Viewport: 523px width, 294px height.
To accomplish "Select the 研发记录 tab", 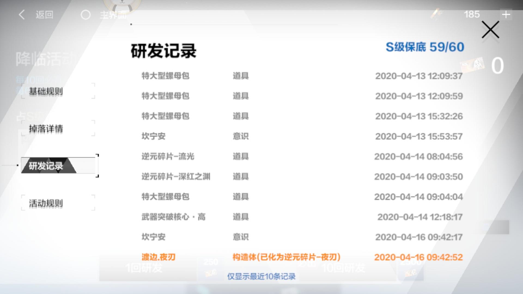I will coord(58,166).
